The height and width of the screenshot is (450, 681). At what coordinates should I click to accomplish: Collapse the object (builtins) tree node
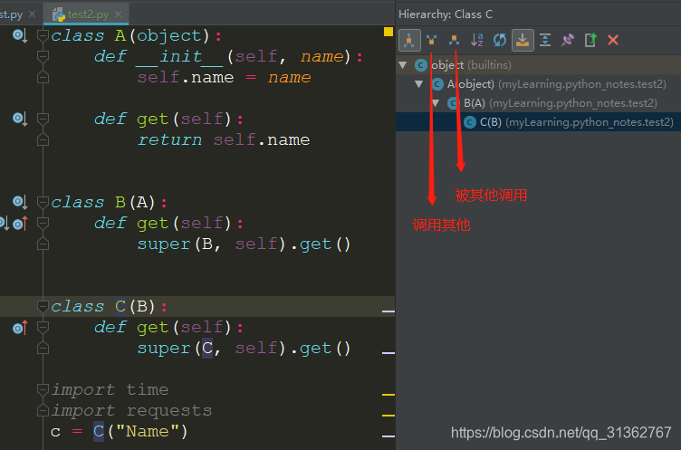tap(403, 65)
